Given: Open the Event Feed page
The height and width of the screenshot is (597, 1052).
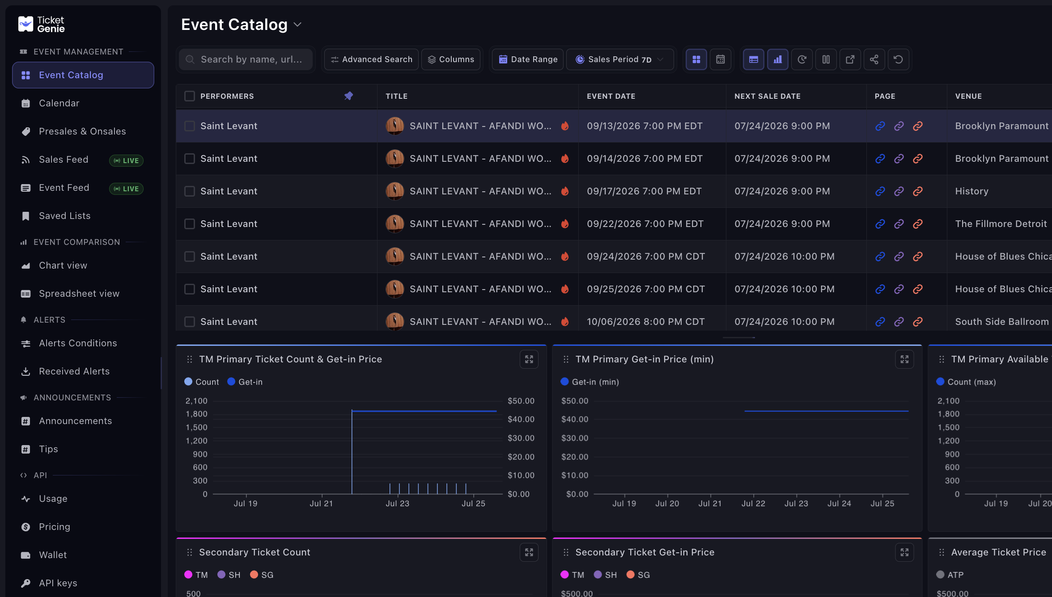Looking at the screenshot, I should point(83,188).
